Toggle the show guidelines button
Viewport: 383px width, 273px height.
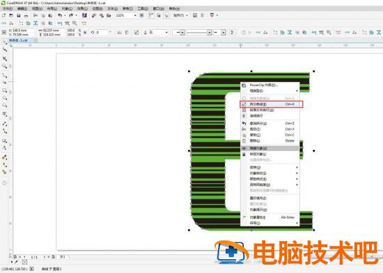[x=166, y=15]
